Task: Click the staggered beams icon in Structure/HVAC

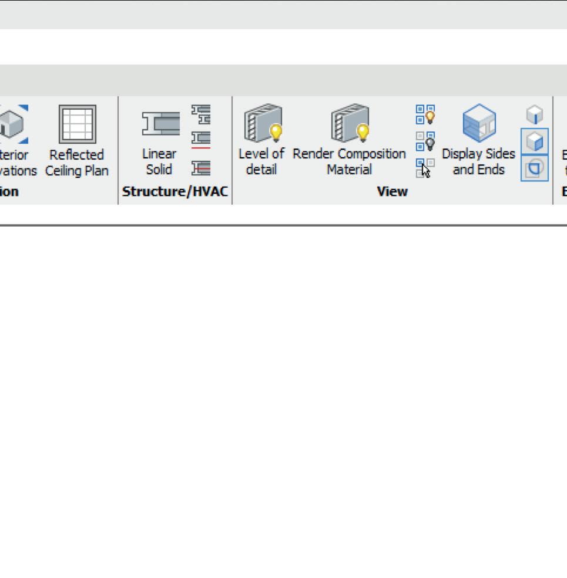Action: pyautogui.click(x=201, y=114)
